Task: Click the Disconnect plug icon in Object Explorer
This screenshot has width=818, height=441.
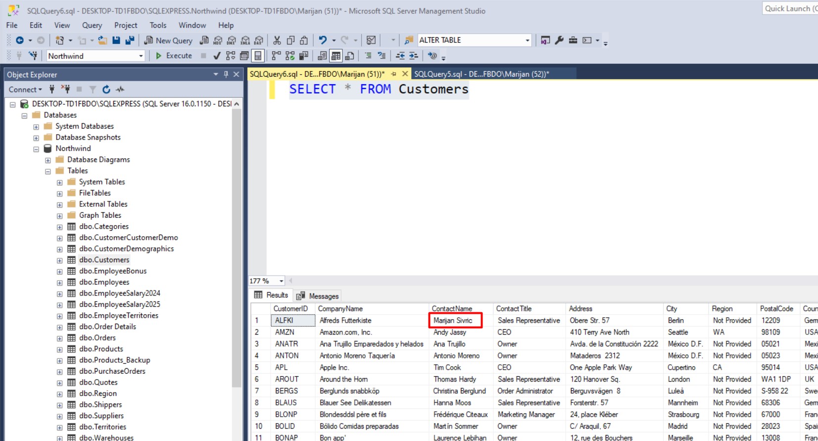Action: (x=65, y=90)
